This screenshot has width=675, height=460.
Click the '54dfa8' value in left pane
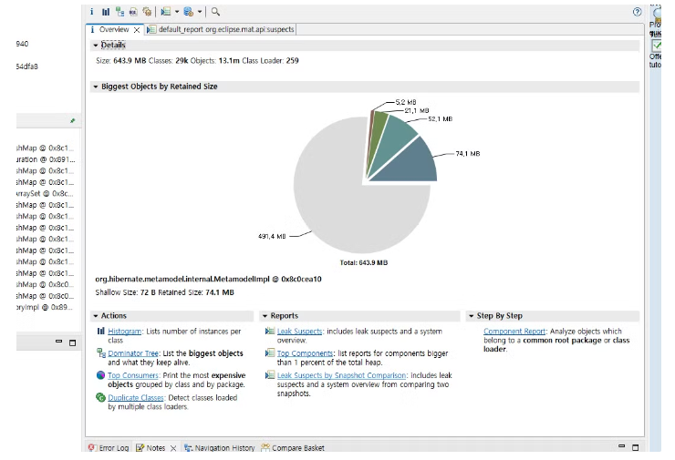coord(26,66)
